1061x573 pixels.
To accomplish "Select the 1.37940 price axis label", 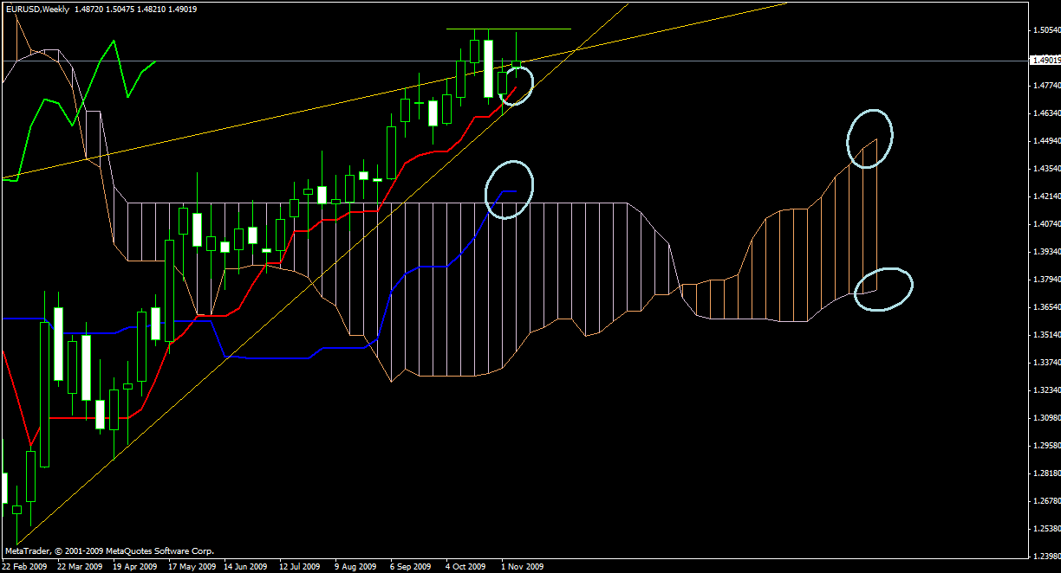I will coord(1047,280).
